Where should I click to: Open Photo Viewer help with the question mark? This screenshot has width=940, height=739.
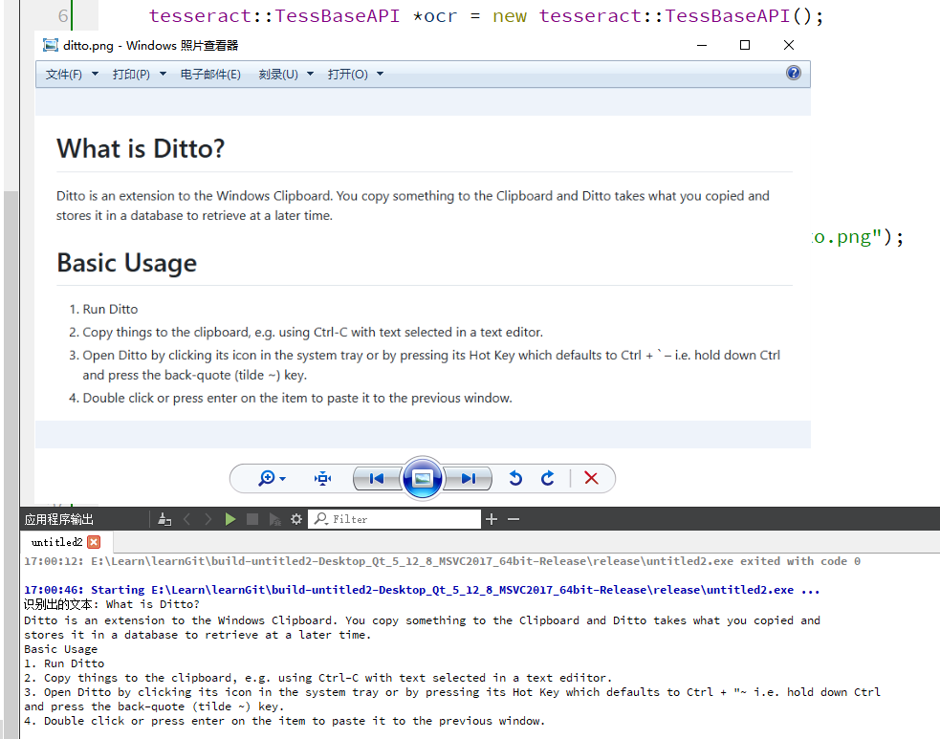793,73
